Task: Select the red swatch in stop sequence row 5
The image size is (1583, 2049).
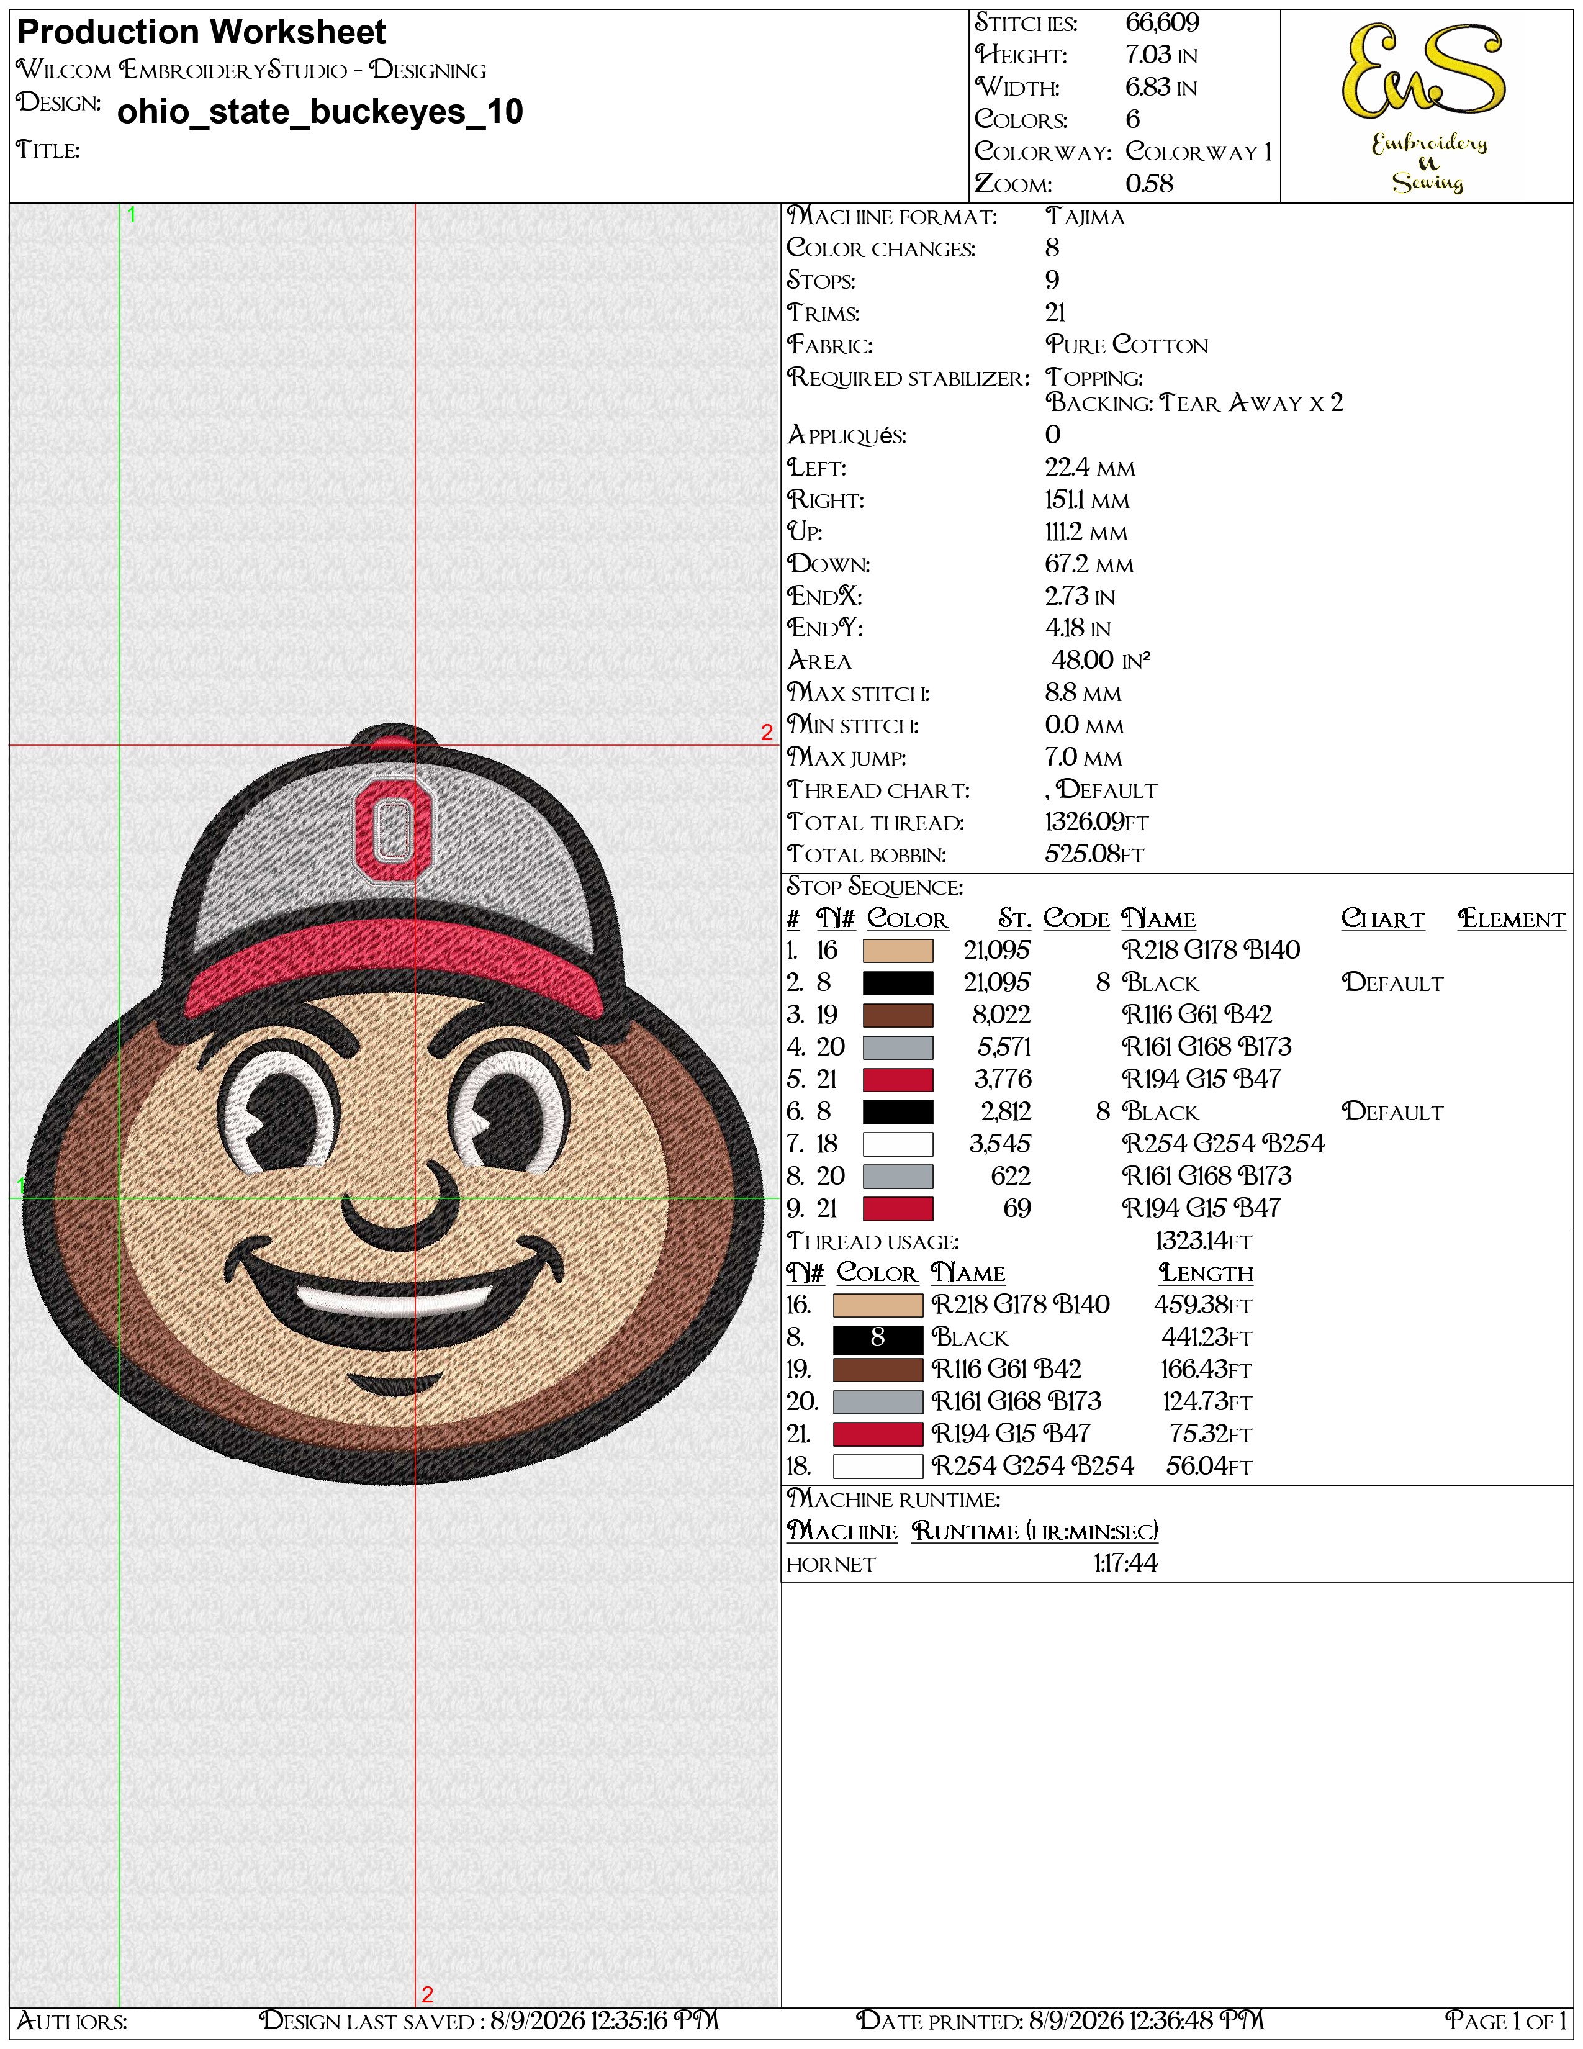Action: pos(898,1080)
